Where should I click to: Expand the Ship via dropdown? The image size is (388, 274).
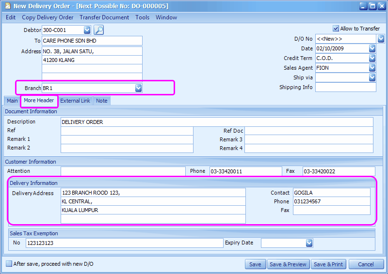click(x=372, y=77)
